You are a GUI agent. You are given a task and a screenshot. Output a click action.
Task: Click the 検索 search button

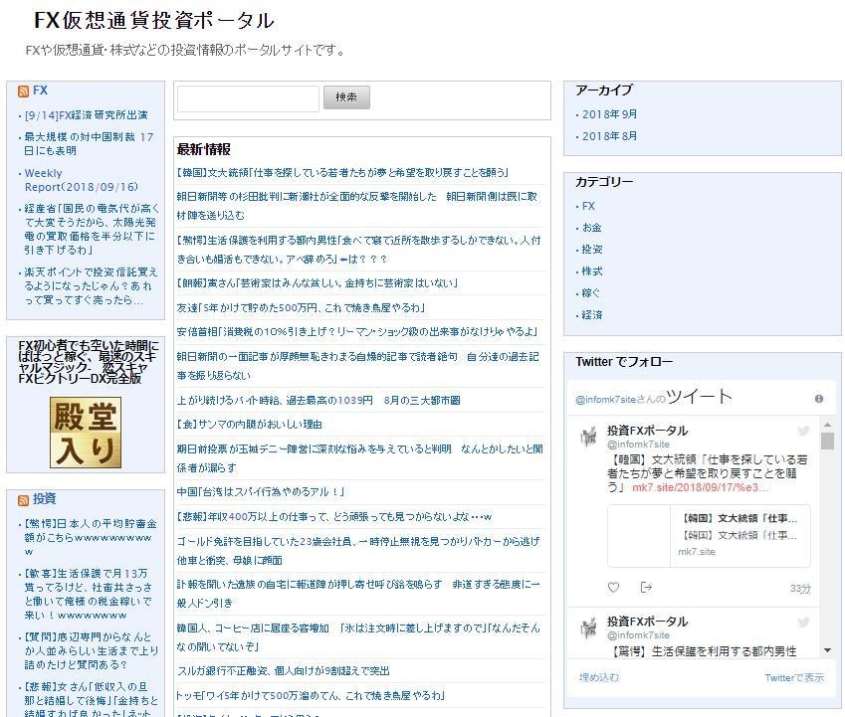[346, 97]
